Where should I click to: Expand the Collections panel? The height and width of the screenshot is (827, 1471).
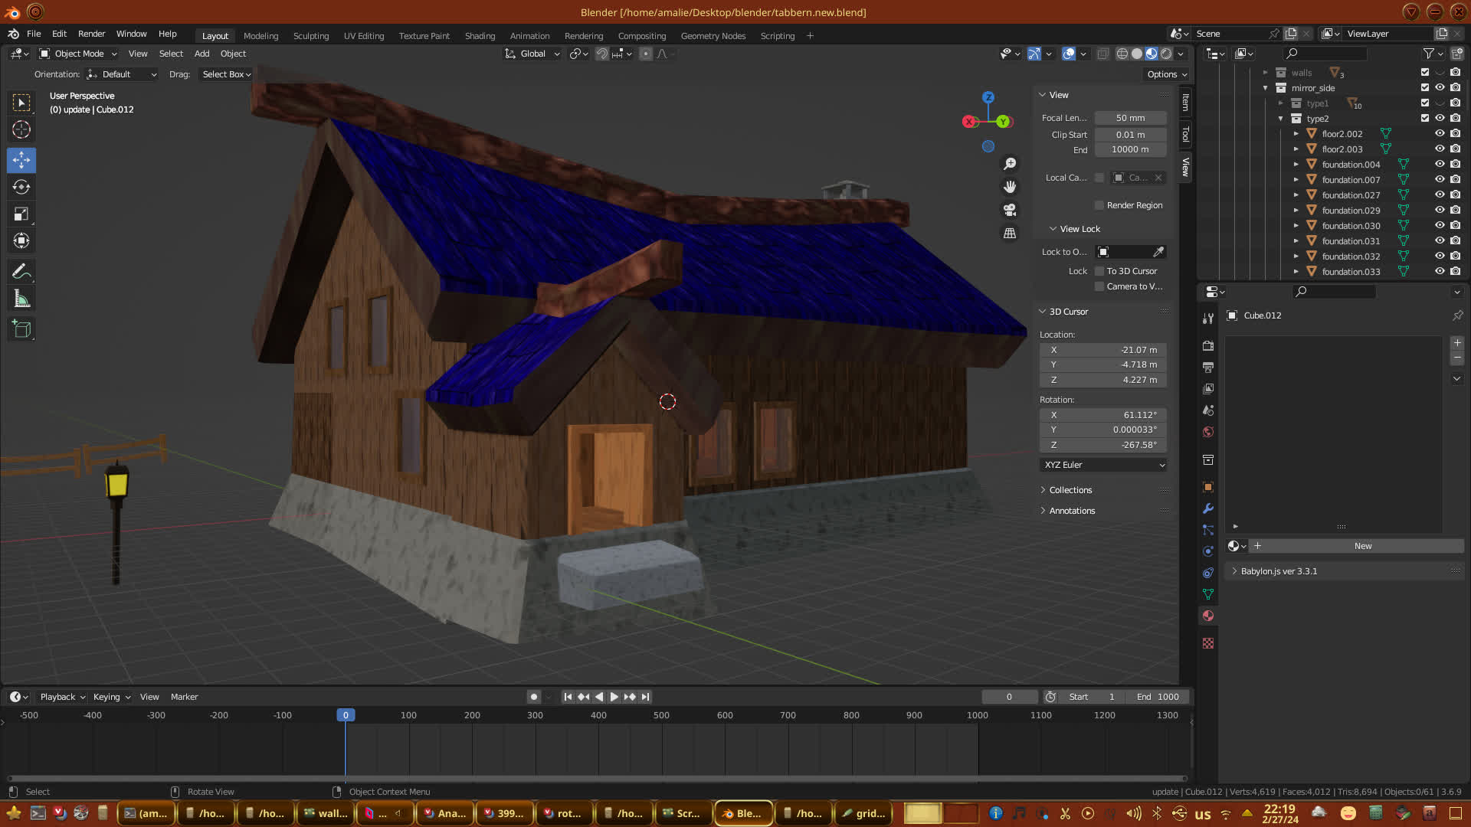[1070, 490]
